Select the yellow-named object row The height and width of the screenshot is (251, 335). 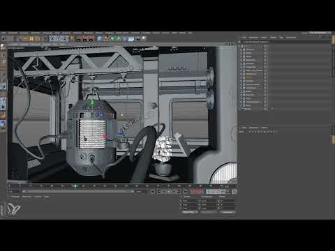248,77
